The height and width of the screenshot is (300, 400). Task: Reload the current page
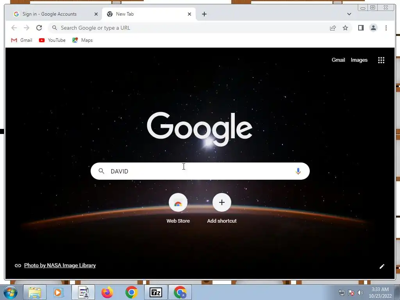39,28
